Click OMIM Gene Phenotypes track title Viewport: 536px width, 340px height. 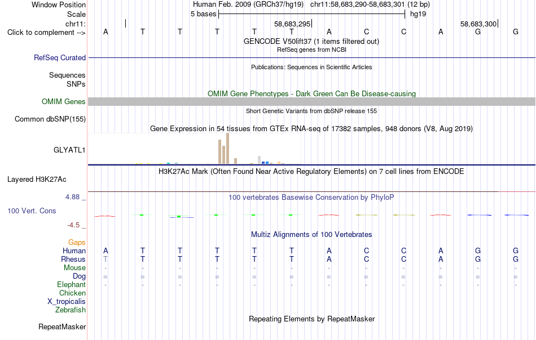311,94
